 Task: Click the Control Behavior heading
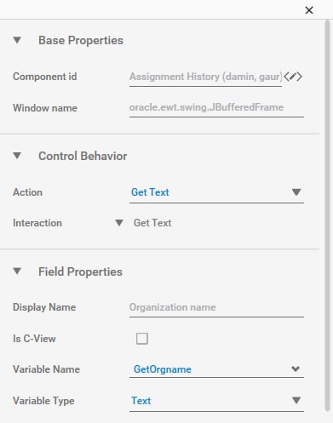[83, 156]
